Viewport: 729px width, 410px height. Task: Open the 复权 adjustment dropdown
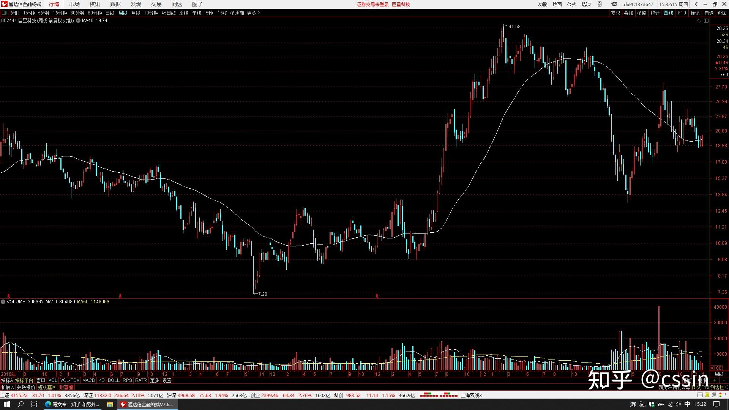(615, 13)
